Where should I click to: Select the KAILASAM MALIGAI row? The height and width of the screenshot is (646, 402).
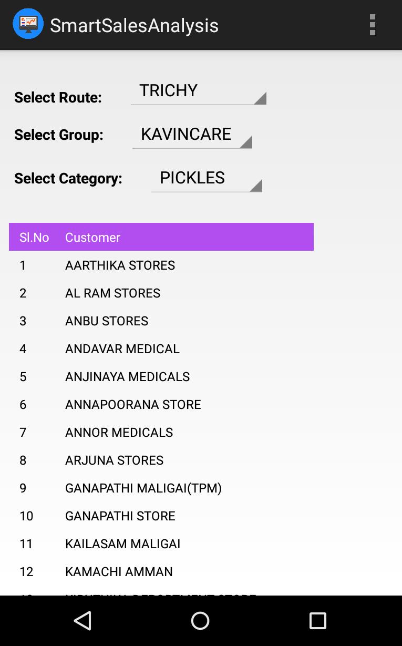[x=161, y=544]
